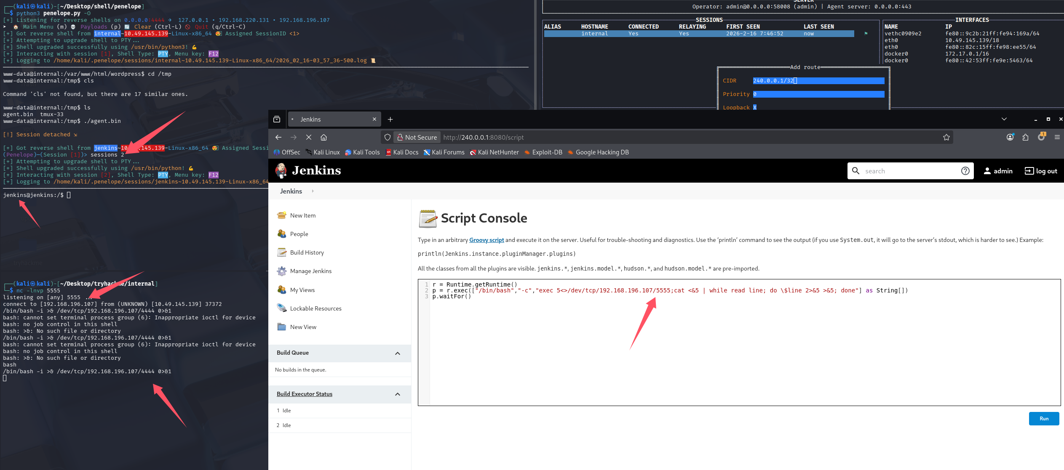The height and width of the screenshot is (470, 1064).
Task: Click the search help question icon
Action: pyautogui.click(x=965, y=171)
